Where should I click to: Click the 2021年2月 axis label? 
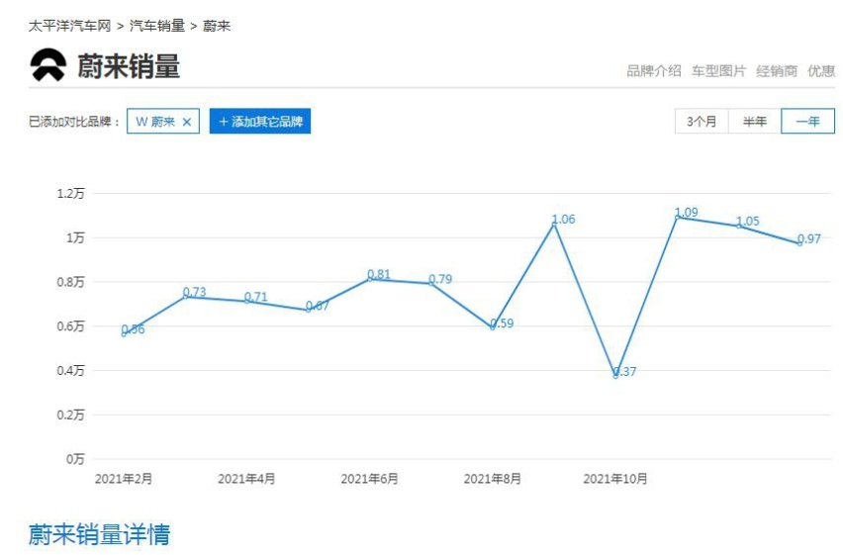click(x=124, y=478)
